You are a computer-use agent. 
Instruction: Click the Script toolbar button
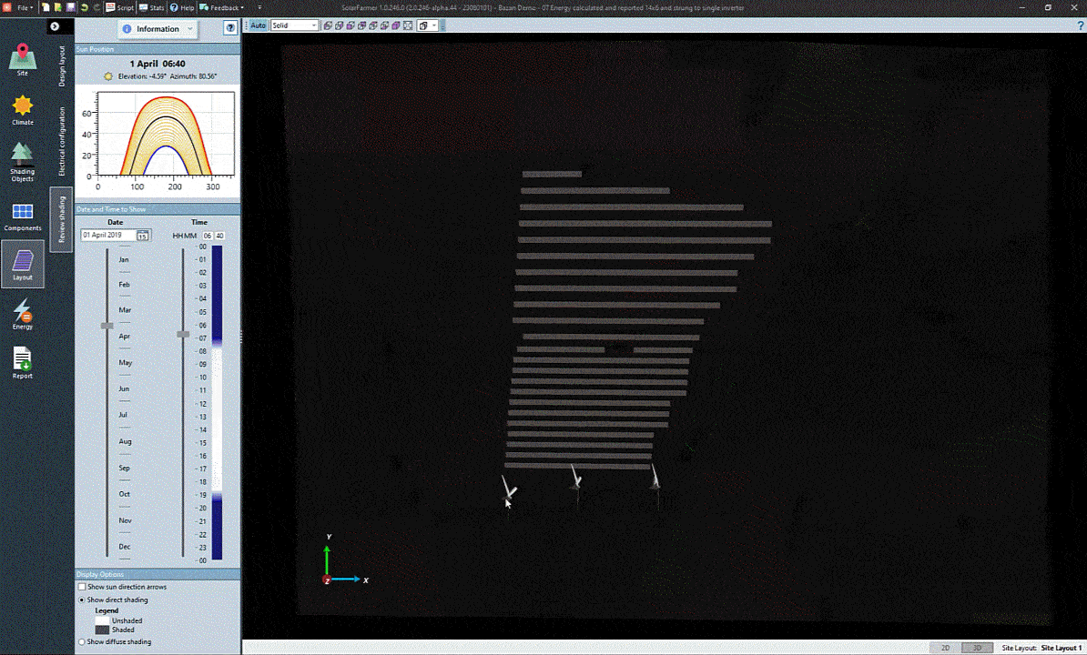(118, 7)
